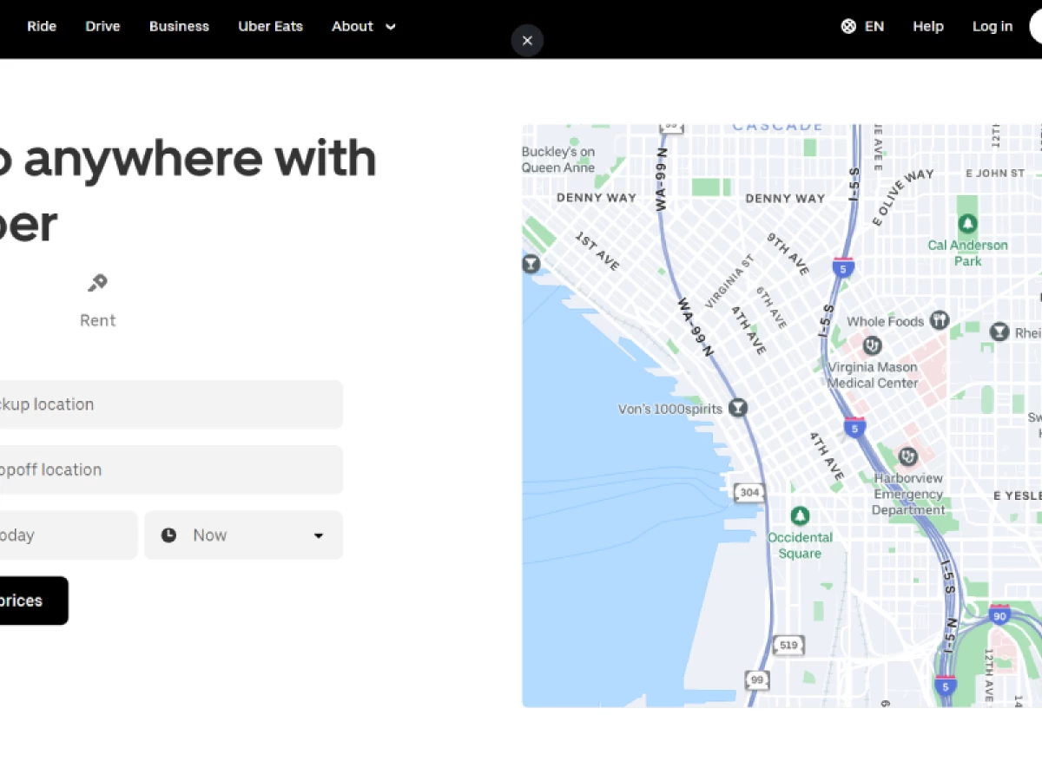Close the overlay with the X button

(x=527, y=40)
